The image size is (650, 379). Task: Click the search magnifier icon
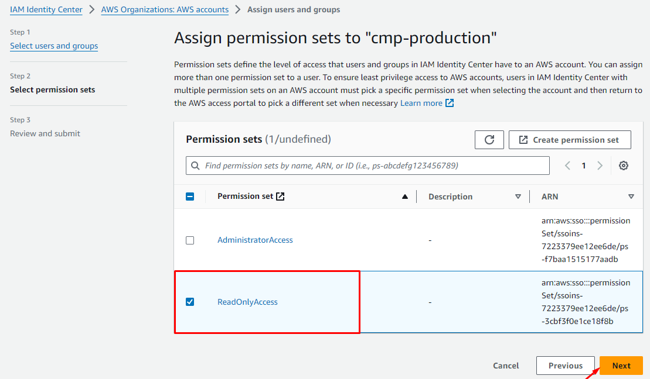(195, 166)
